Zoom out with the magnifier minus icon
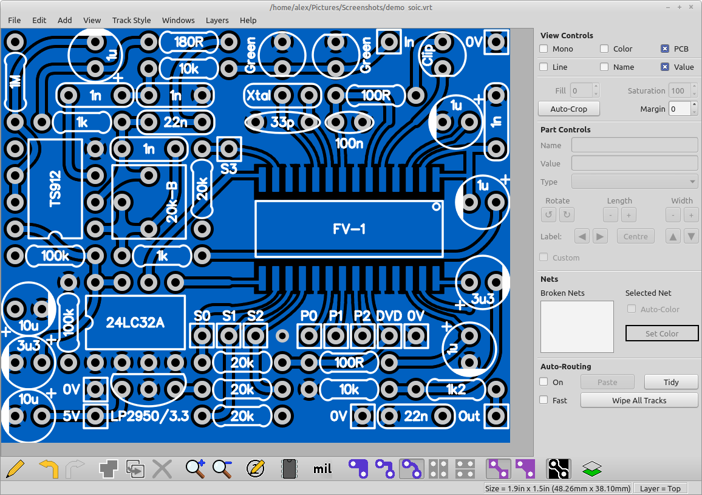This screenshot has height=495, width=702. click(x=222, y=468)
